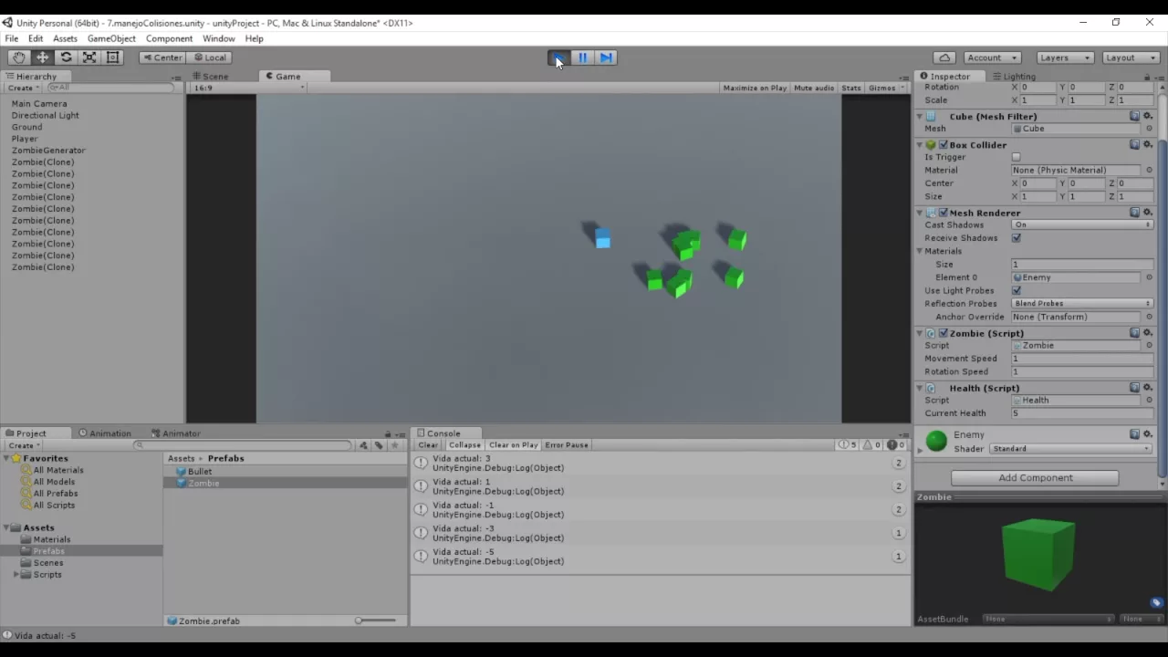Viewport: 1168px width, 657px height.
Task: Open the Component menu
Action: (x=169, y=38)
